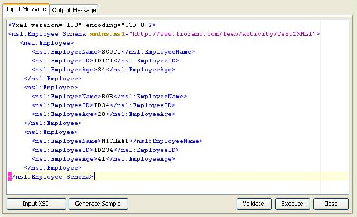The width and height of the screenshot is (357, 217).
Task: Select the EmployeeName value MICHAEL
Action: [115, 141]
